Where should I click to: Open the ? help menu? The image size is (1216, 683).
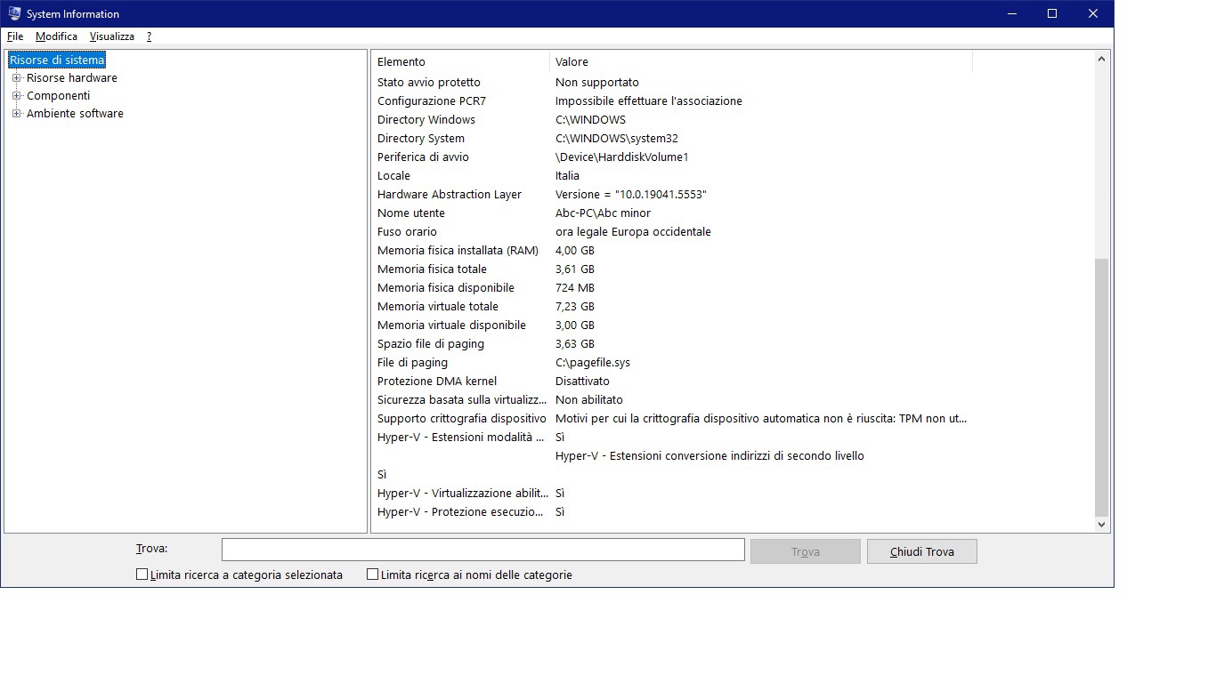coord(149,36)
